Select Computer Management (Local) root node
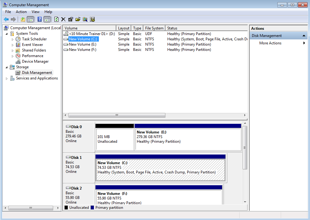 click(x=35, y=28)
